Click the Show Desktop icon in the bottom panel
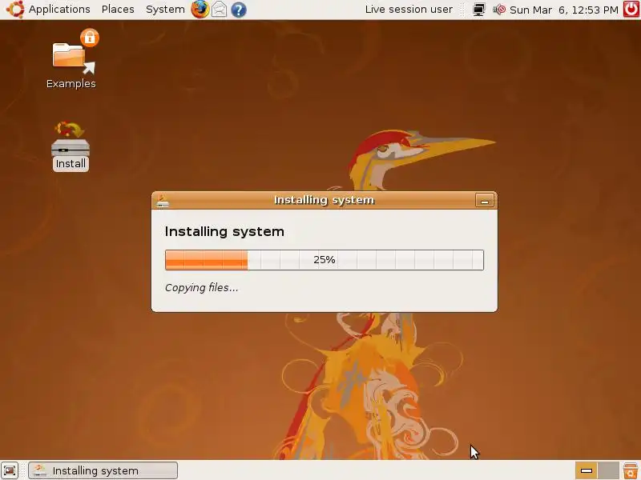Screen dimensions: 641x480 click(10, 470)
